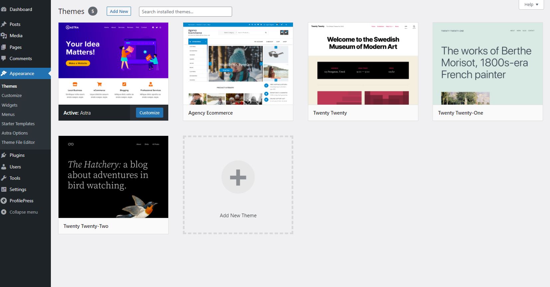
Task: Click the Users person icon
Action: [4, 167]
